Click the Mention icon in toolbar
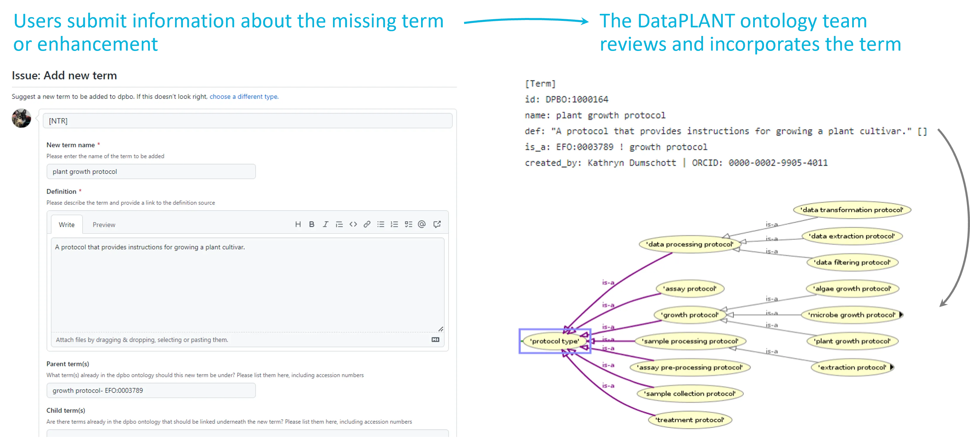Screen dimensions: 970x439 [422, 224]
